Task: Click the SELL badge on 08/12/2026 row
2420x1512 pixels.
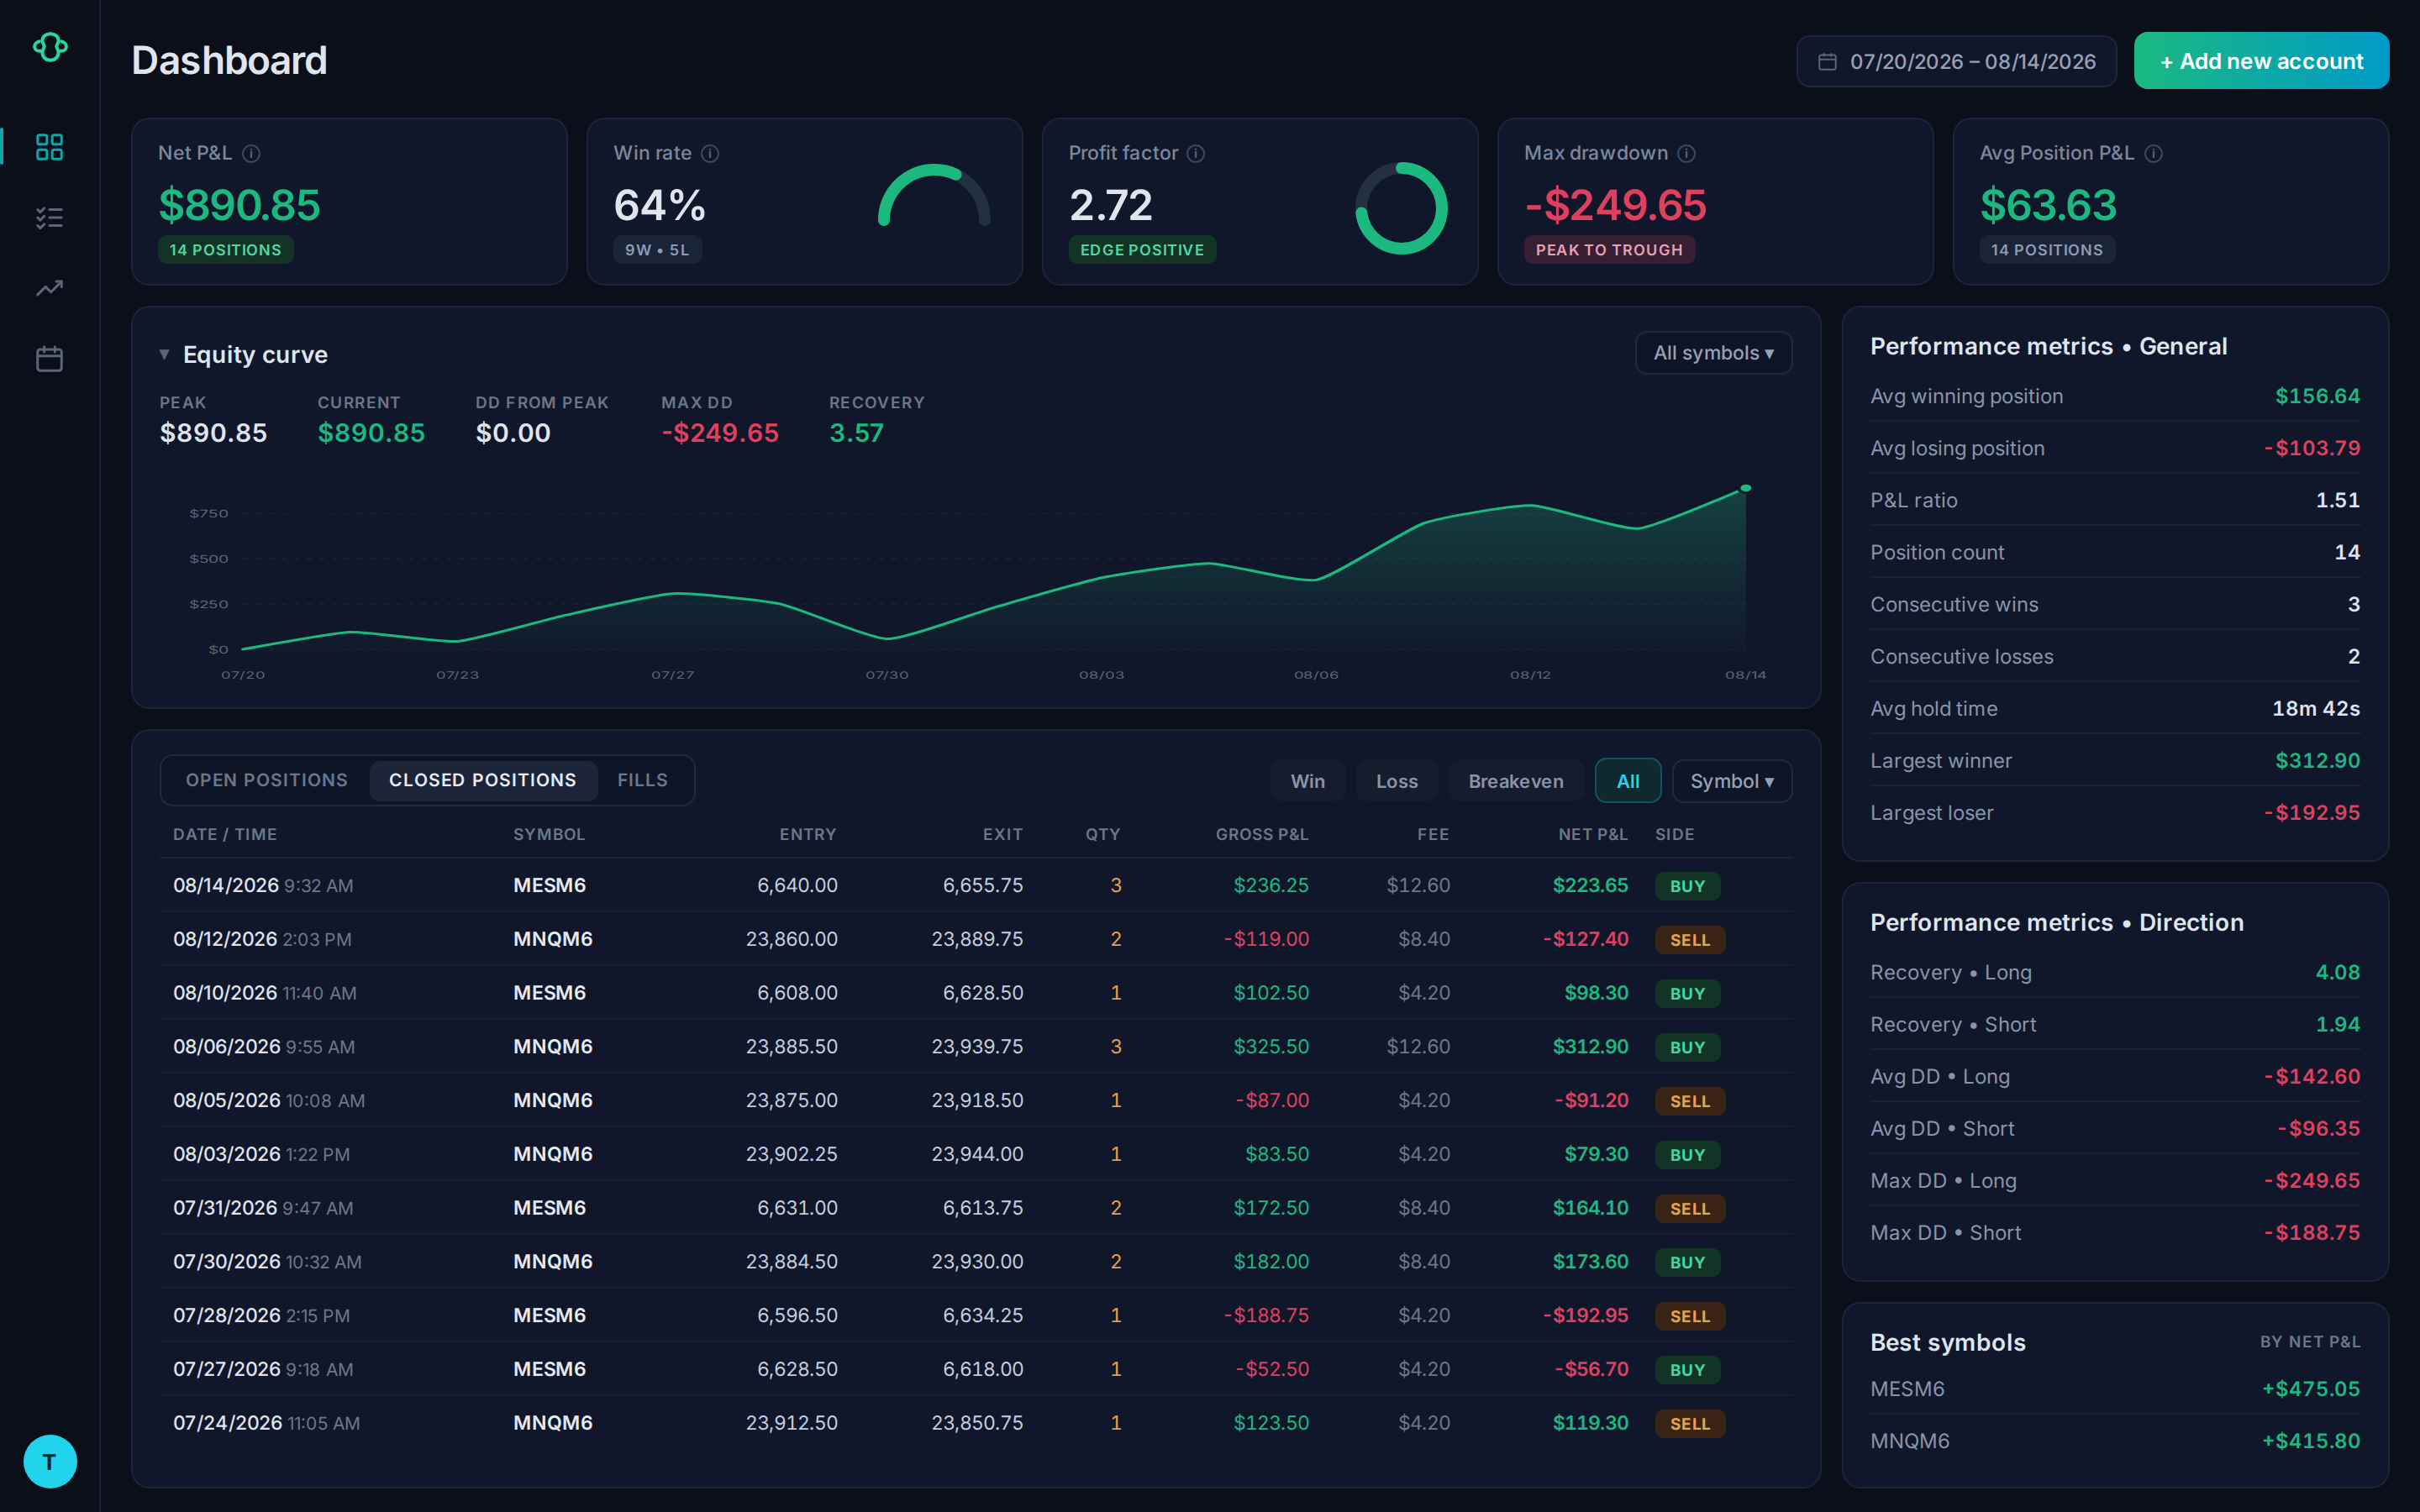Action: point(1689,940)
